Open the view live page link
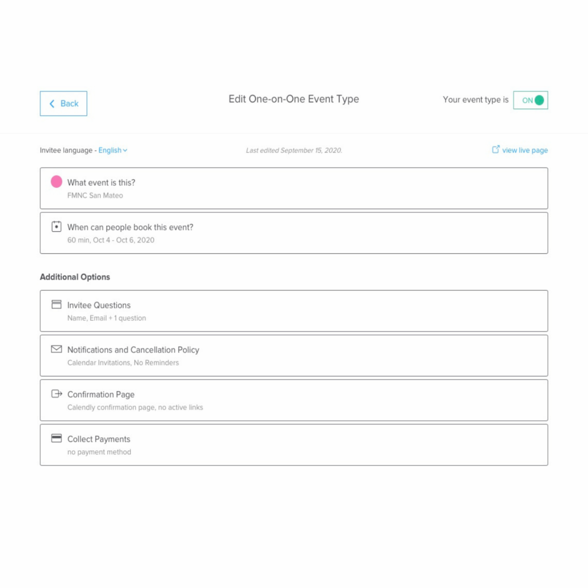The width and height of the screenshot is (588, 588). (x=524, y=150)
